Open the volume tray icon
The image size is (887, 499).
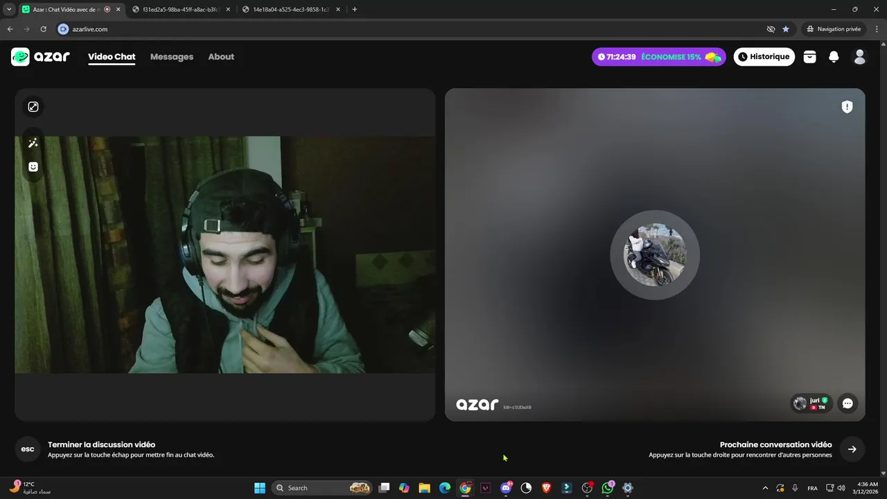[841, 488]
